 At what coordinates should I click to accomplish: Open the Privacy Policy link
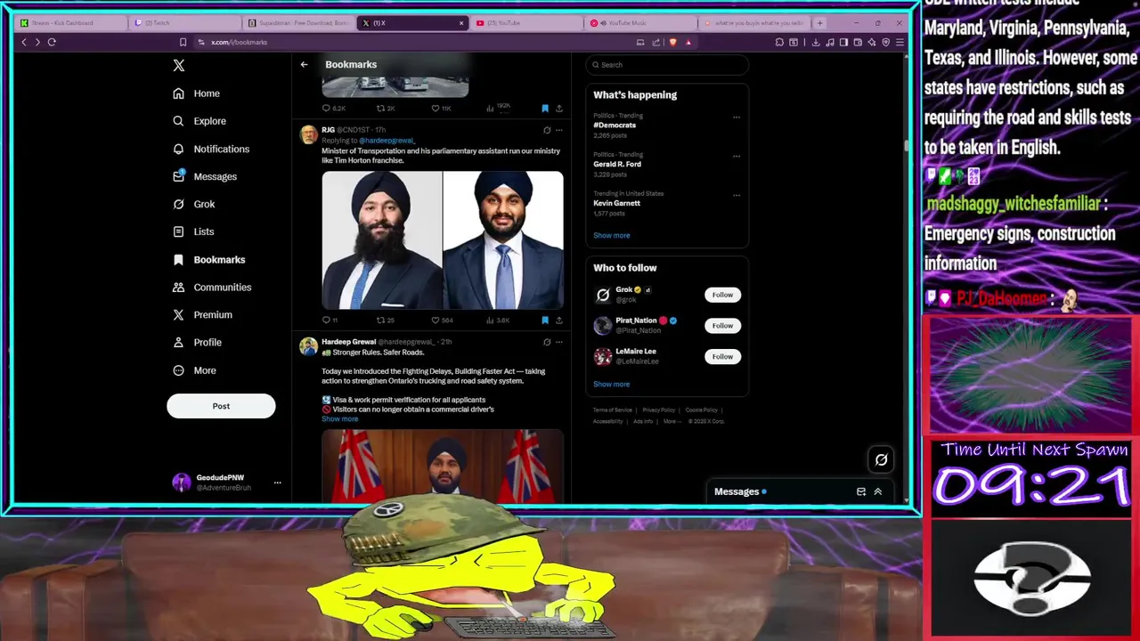[x=658, y=410]
